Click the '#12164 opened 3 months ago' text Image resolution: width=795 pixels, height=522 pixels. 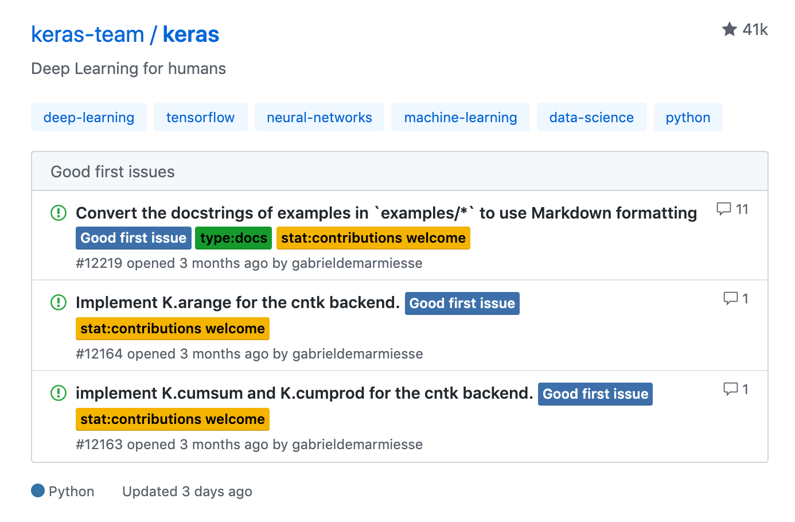click(172, 354)
